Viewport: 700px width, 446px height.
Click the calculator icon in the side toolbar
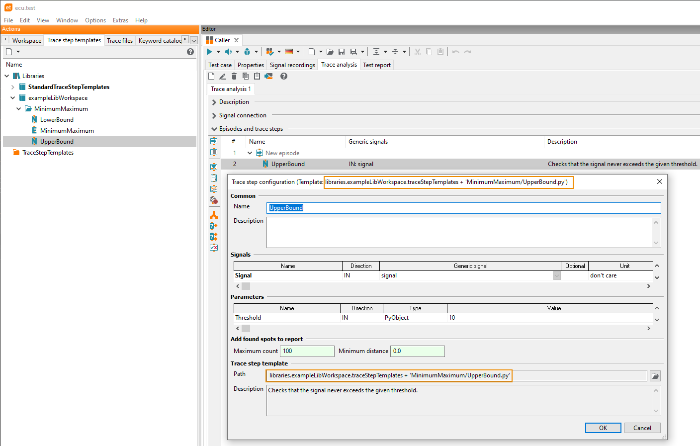tap(214, 178)
